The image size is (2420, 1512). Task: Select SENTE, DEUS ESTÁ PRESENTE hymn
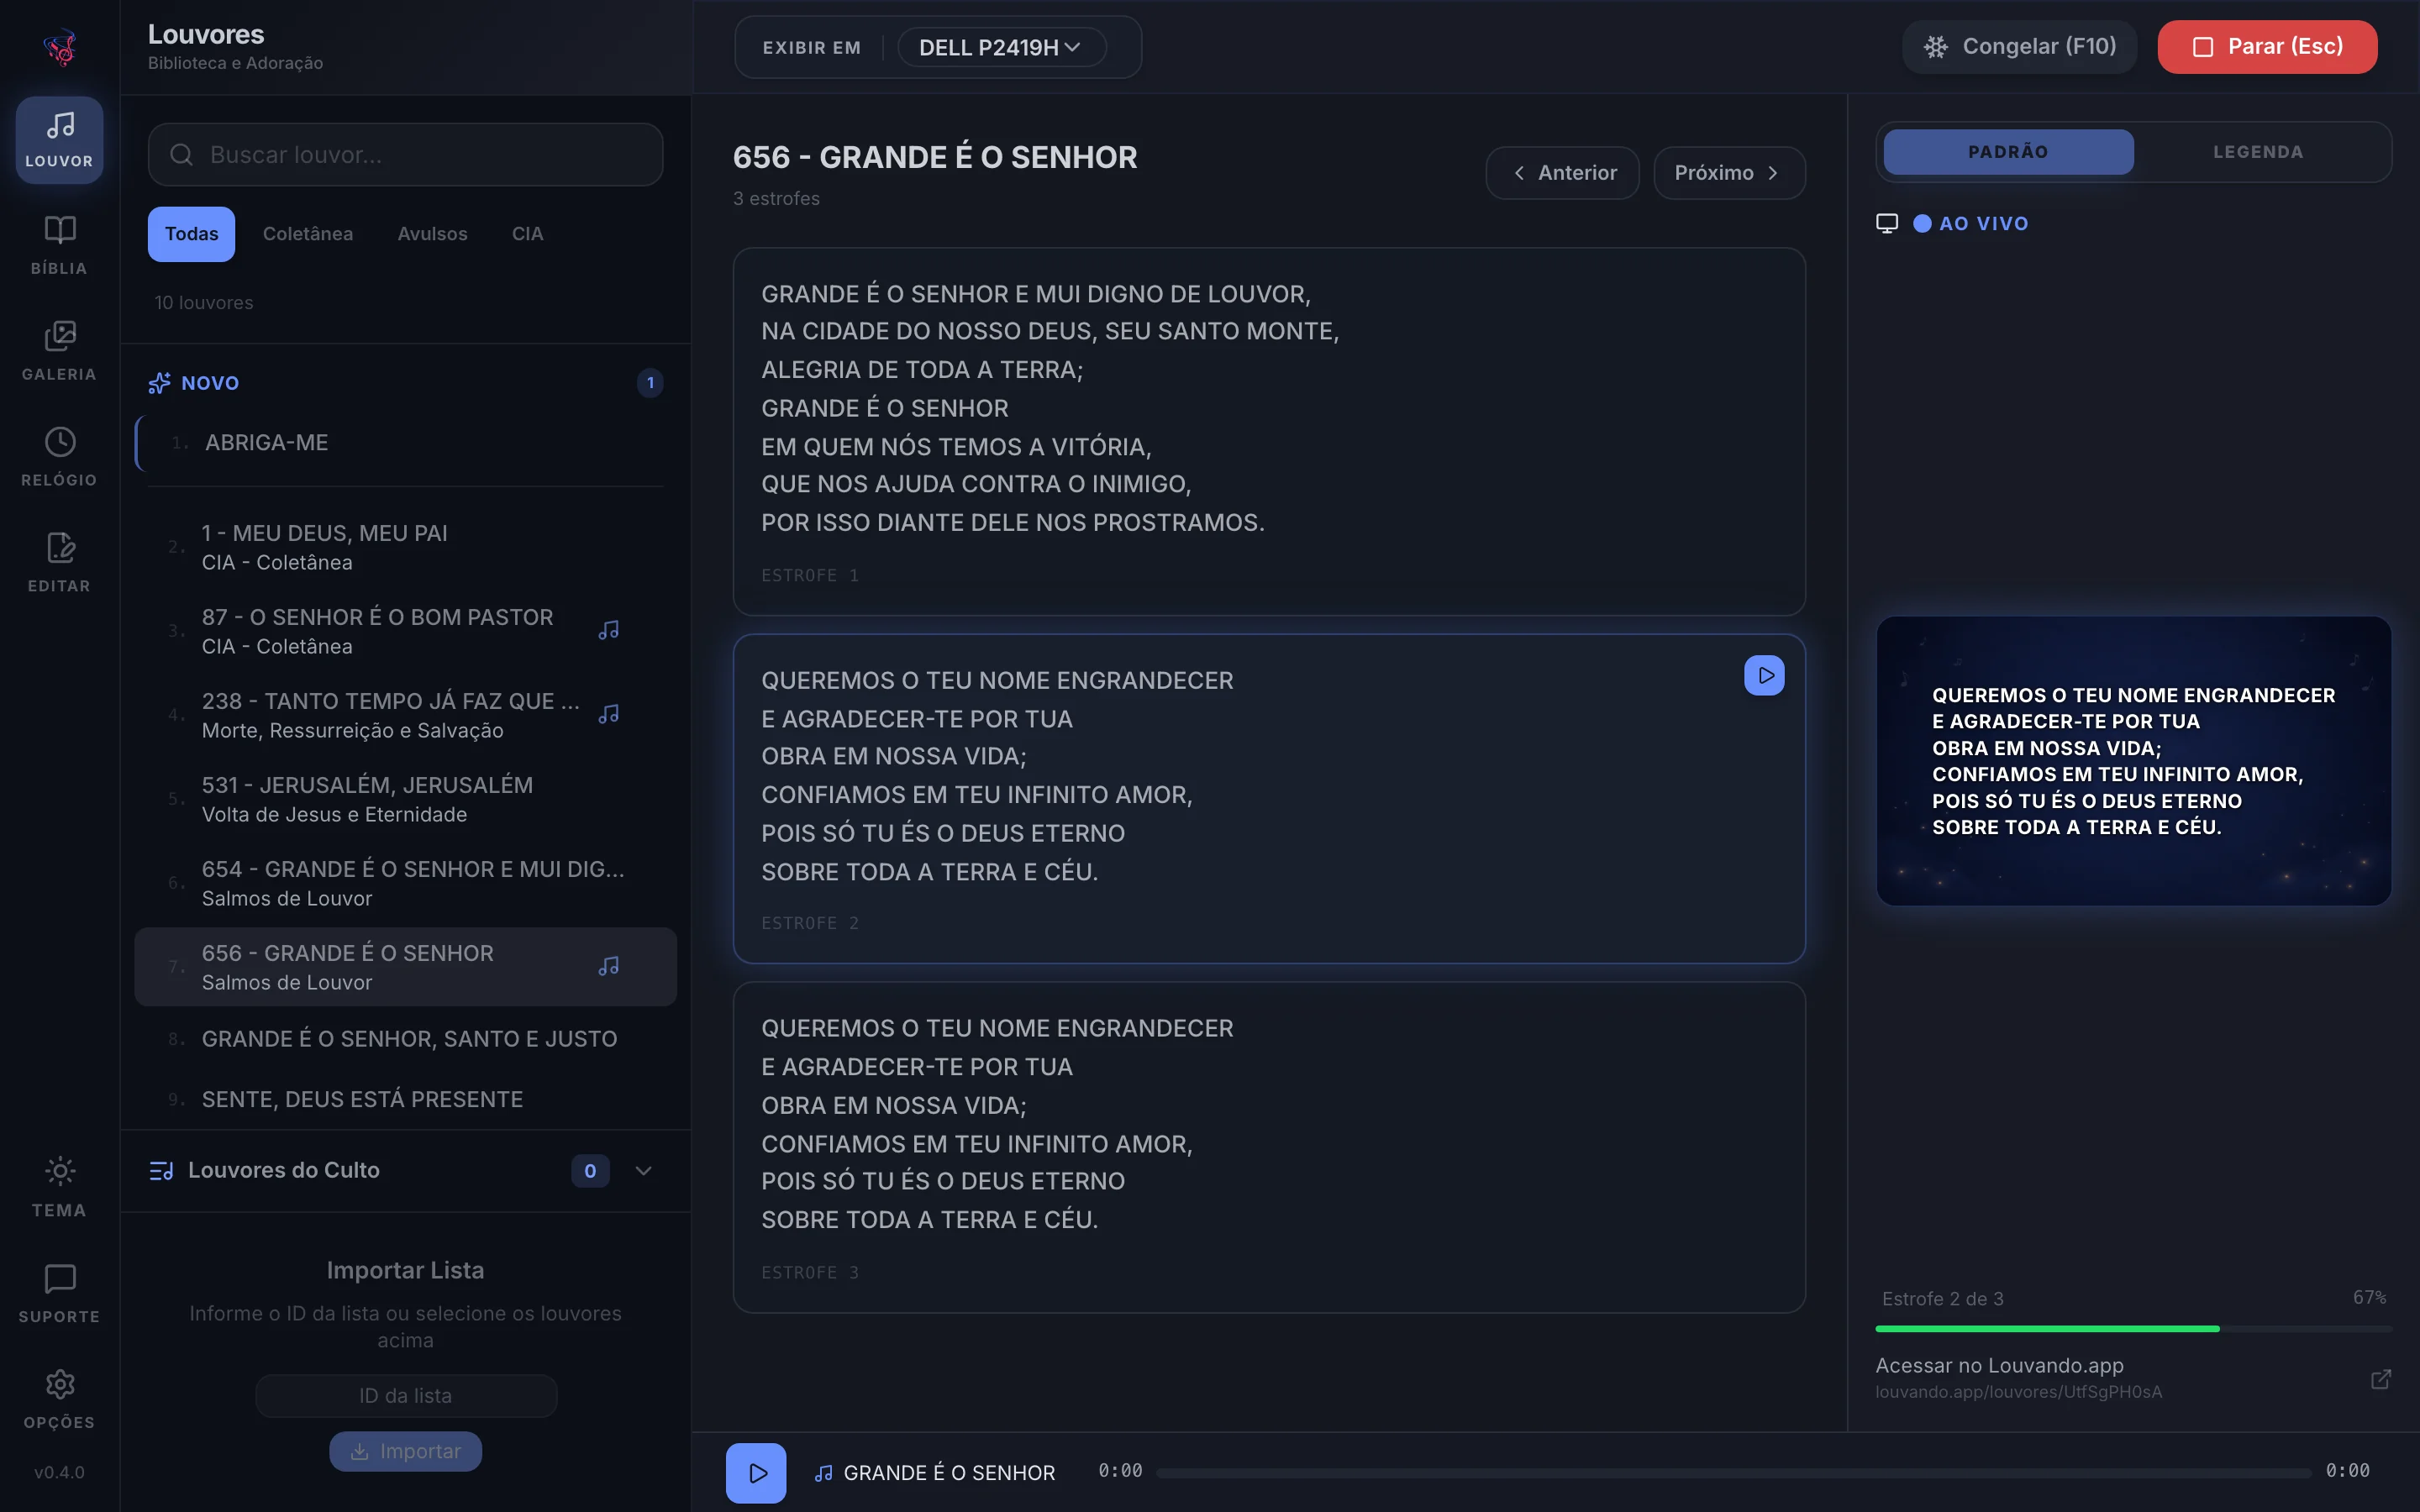[405, 1099]
